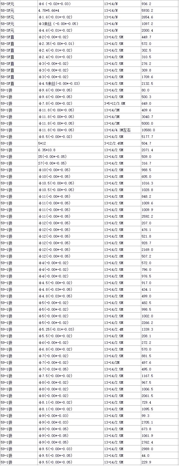Select the cell containing φ3来丝 (-0.00*-0.05)
This screenshot has width=179, height=466.
coord(70,24)
